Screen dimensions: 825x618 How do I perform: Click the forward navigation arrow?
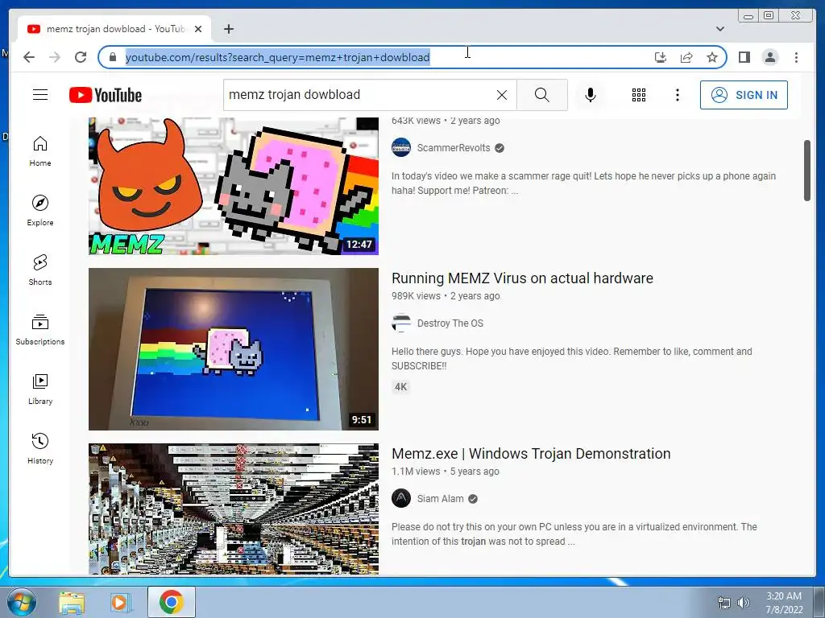(x=55, y=57)
